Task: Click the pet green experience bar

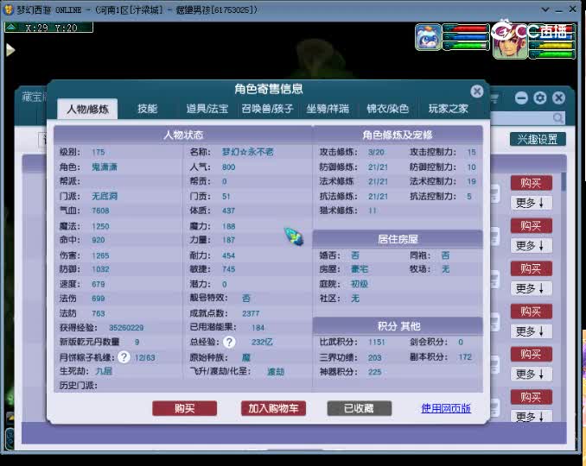Action: click(466, 46)
